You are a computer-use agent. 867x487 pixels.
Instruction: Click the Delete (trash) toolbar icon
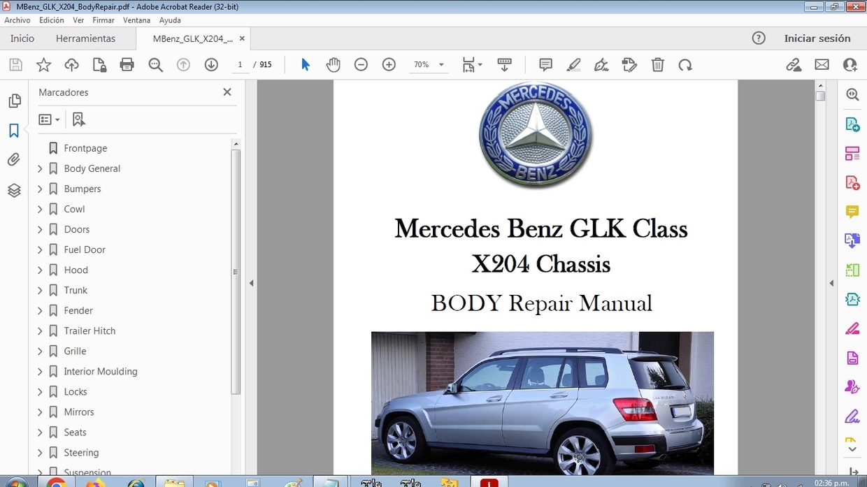tap(657, 64)
